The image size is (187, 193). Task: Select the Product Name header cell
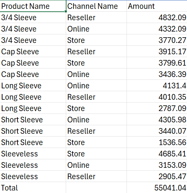coord(33,6)
